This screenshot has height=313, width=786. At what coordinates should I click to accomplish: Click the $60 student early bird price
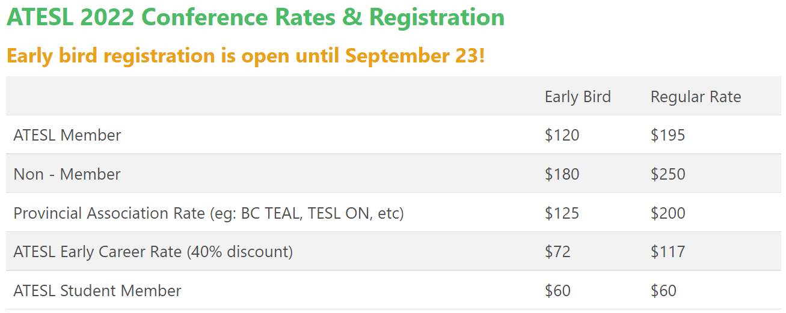point(557,291)
